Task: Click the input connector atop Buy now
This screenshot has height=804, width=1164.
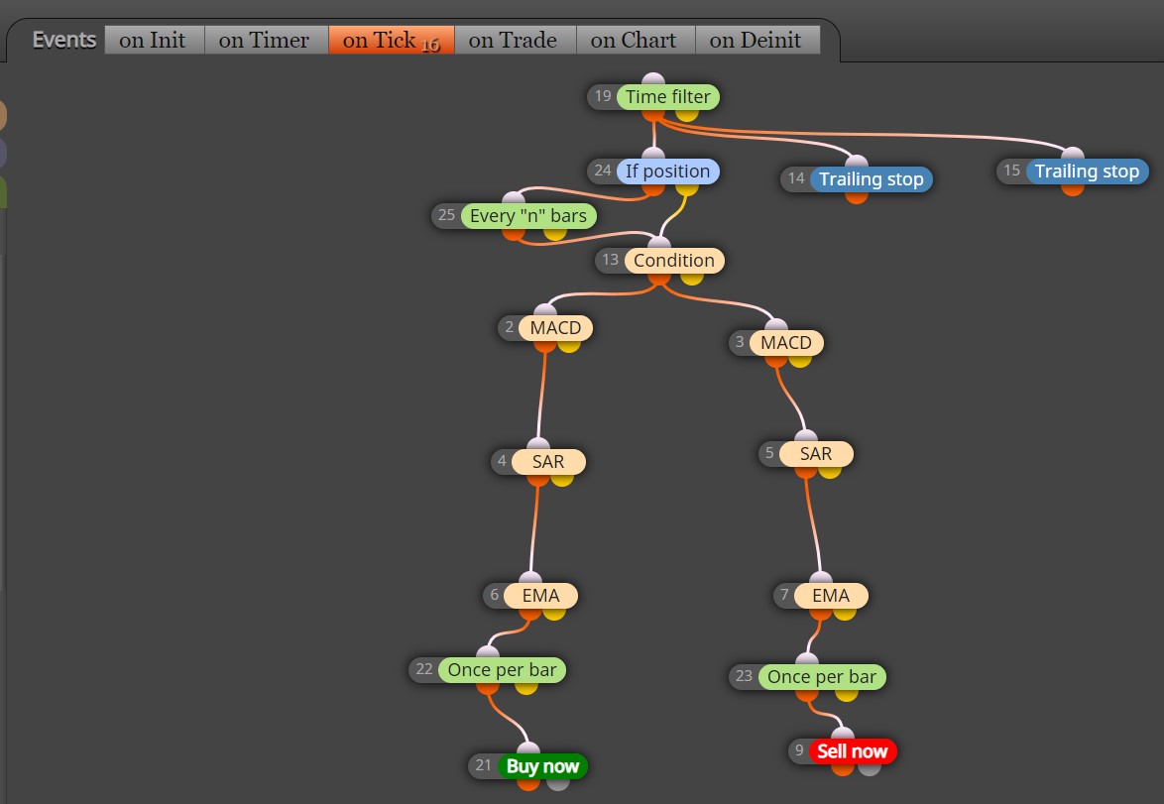Action: tap(527, 748)
